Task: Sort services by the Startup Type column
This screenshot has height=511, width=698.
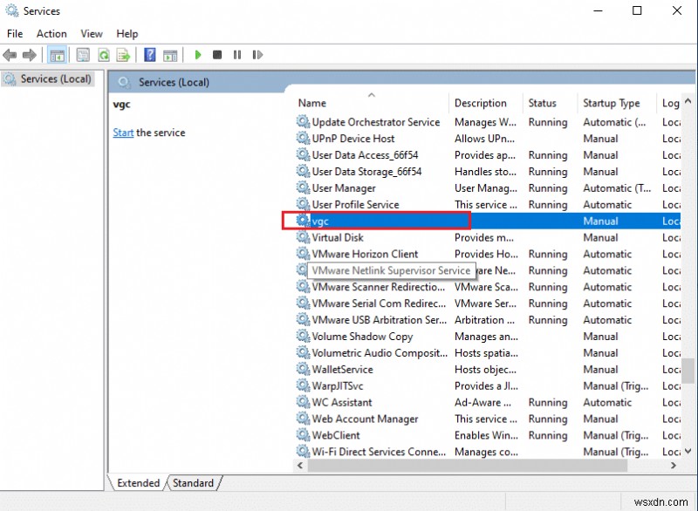Action: (611, 103)
